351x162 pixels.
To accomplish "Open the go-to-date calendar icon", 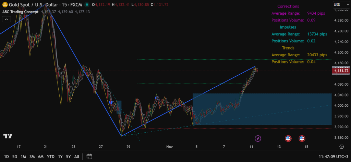I will point(89,157).
